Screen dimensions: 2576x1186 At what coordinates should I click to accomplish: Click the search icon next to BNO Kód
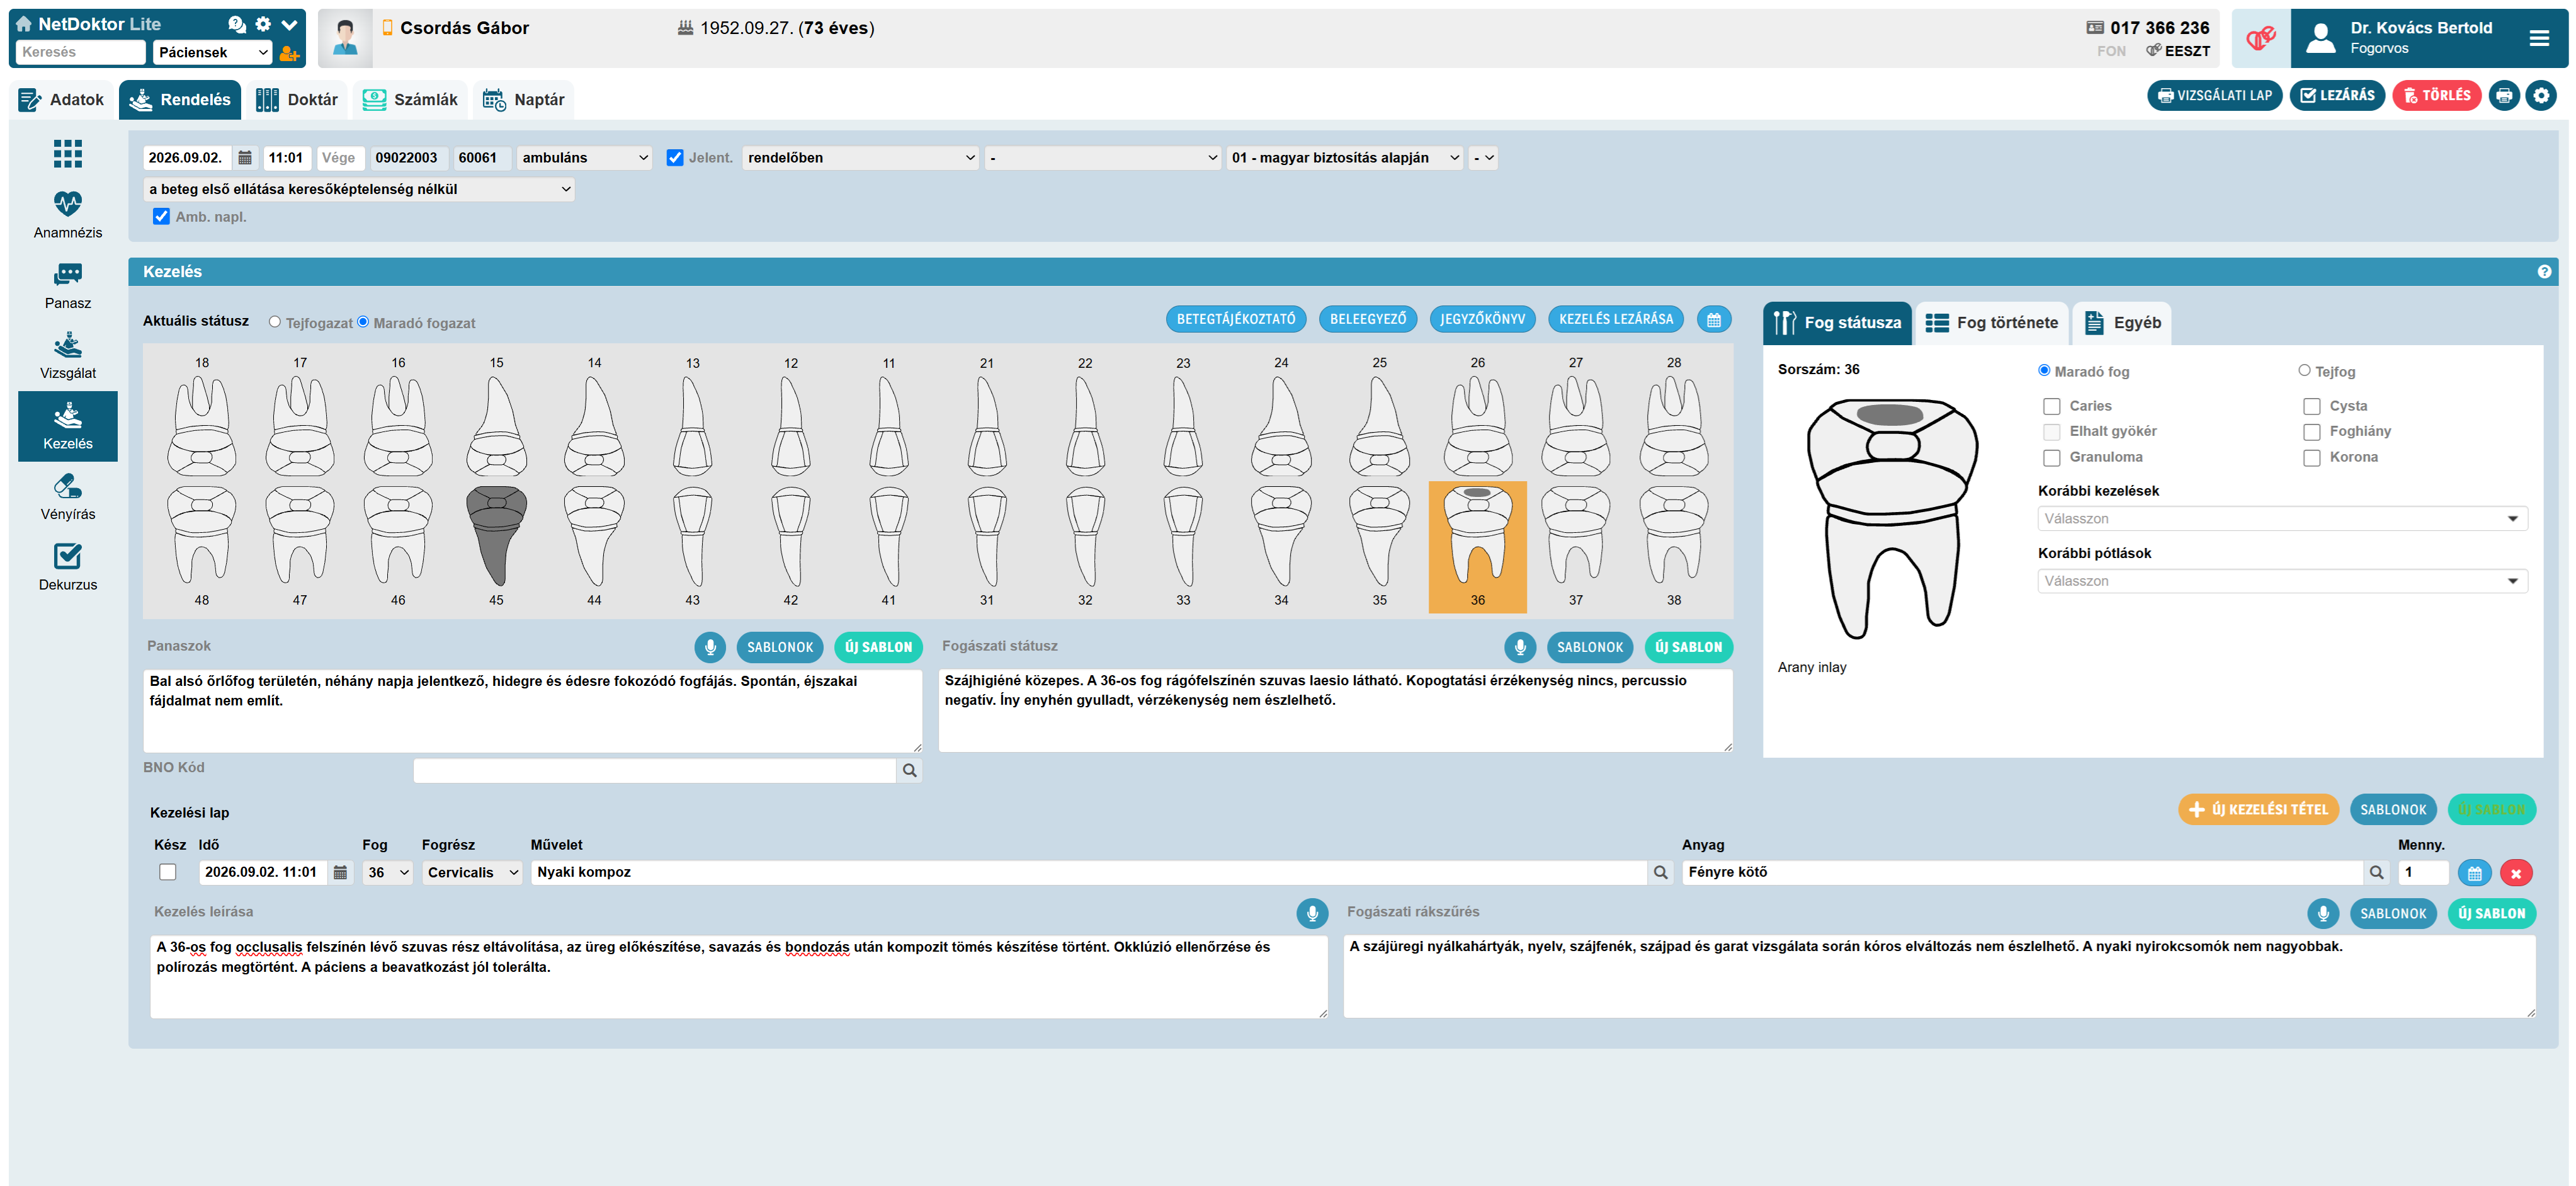(909, 770)
